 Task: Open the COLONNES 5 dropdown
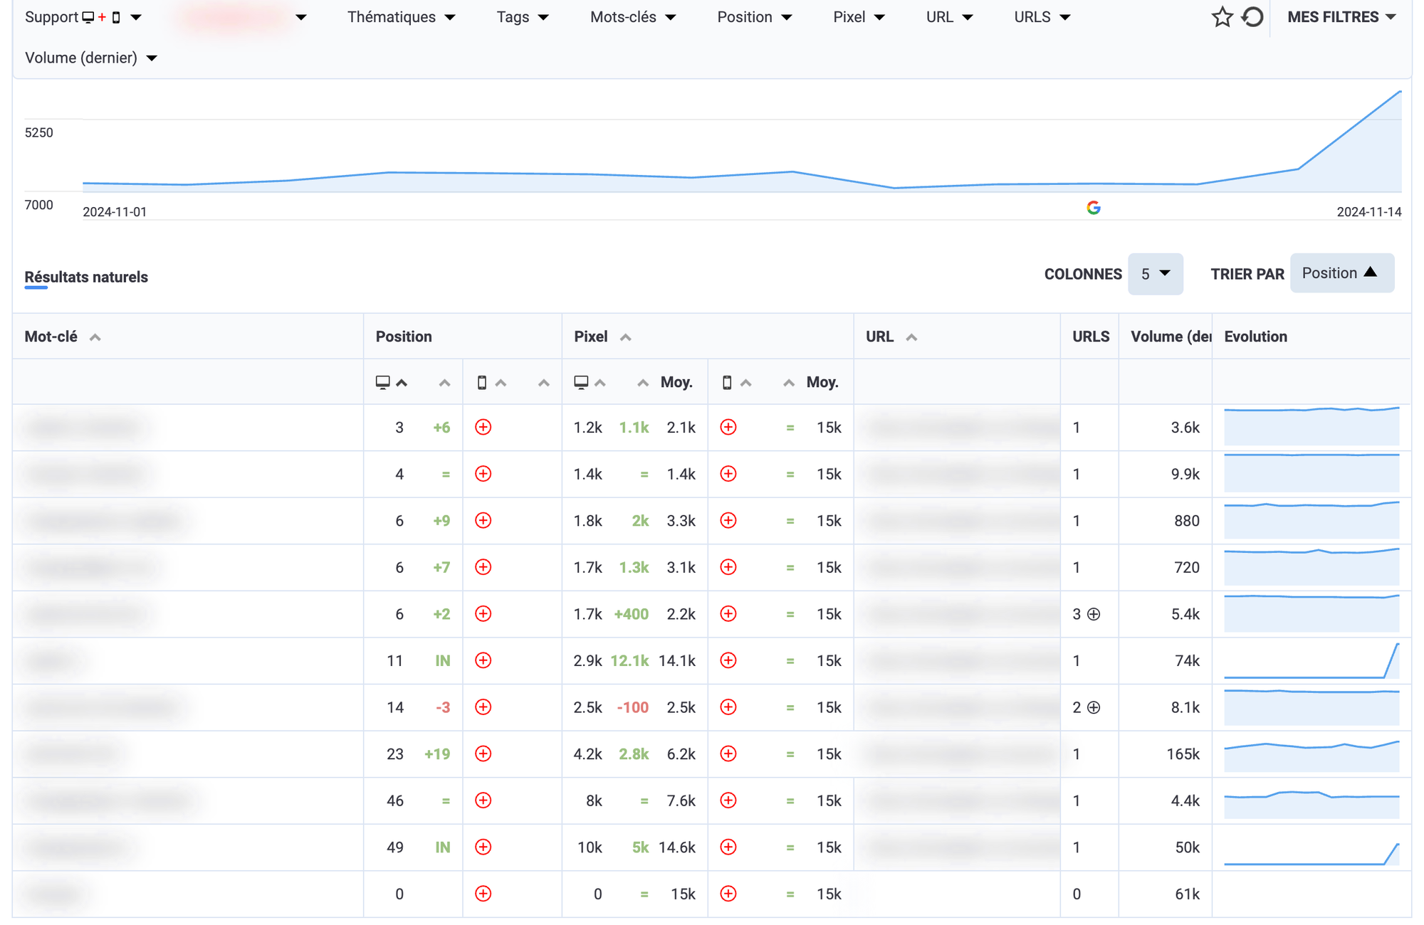point(1155,274)
